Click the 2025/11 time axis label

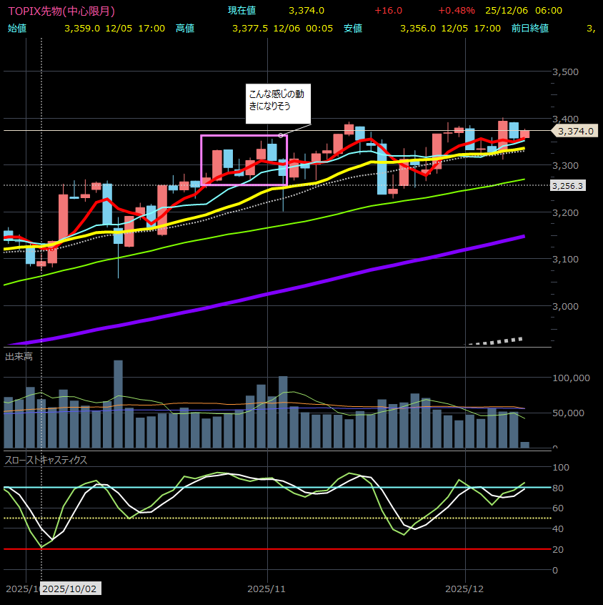tap(266, 589)
